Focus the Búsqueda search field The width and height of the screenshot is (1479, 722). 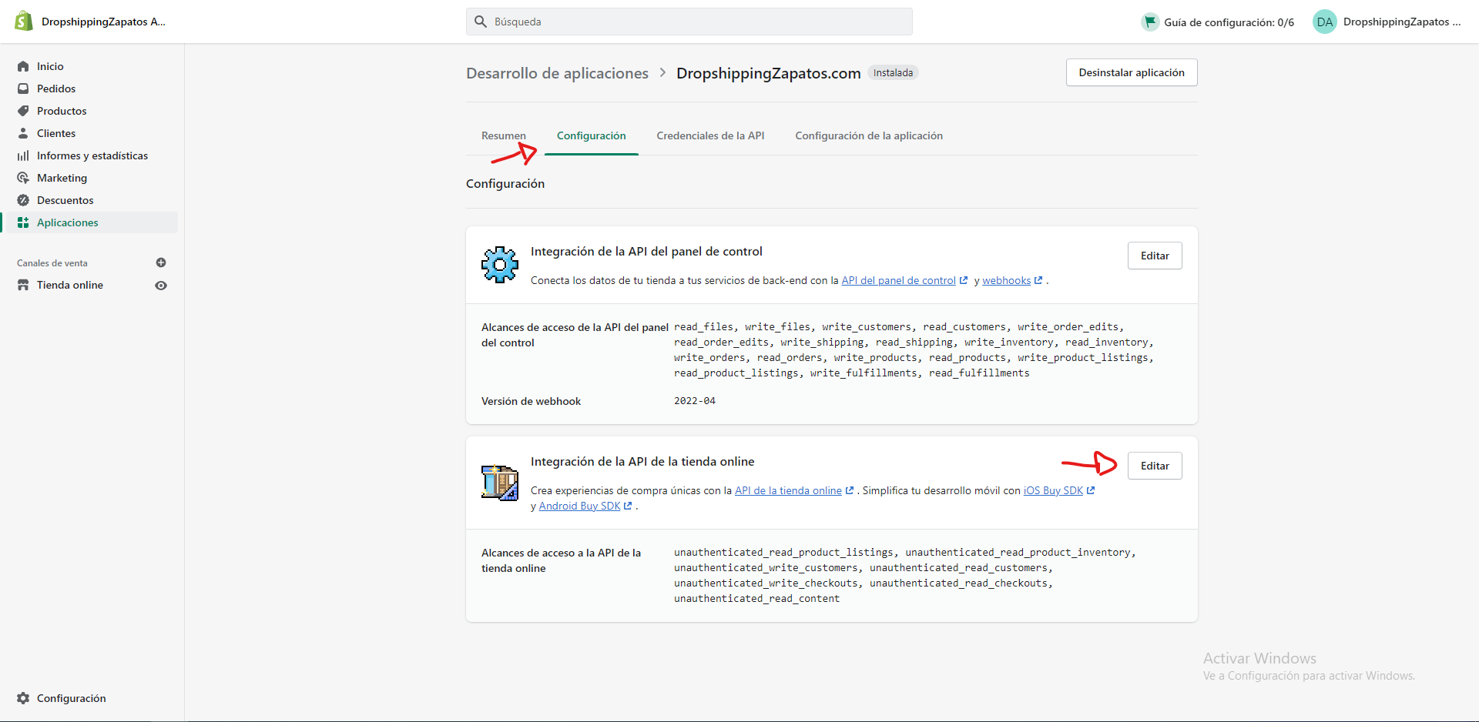pyautogui.click(x=689, y=22)
